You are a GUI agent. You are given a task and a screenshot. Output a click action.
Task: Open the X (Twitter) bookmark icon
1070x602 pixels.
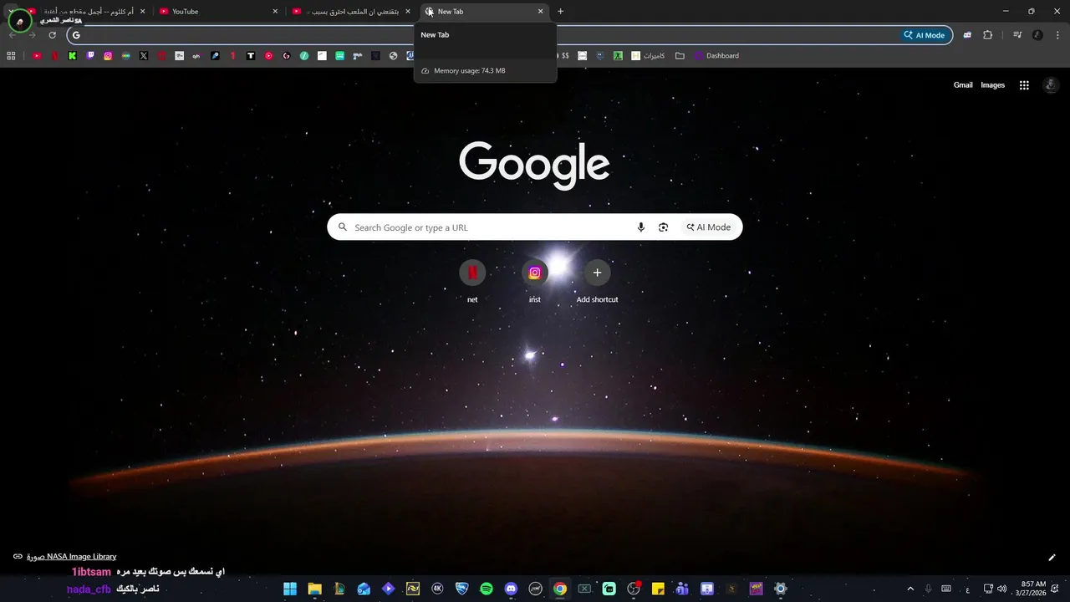(144, 56)
